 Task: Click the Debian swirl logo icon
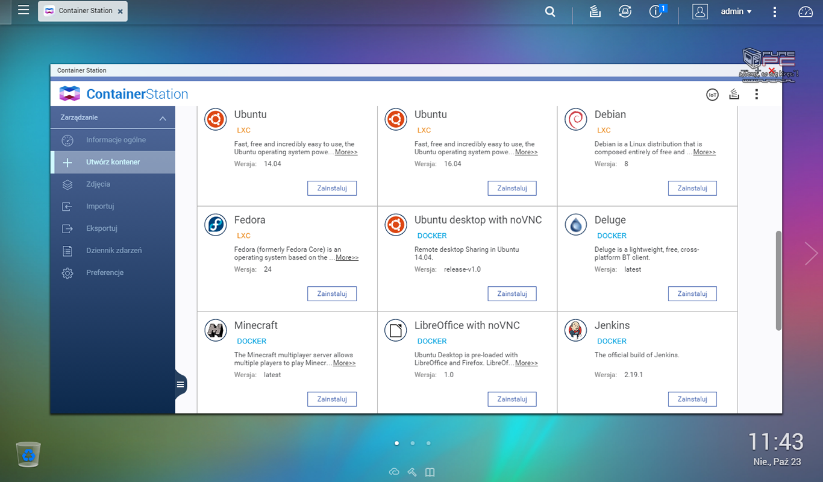576,119
